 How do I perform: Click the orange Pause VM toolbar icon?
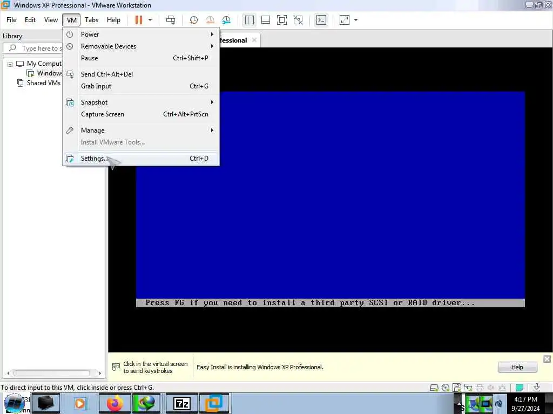click(x=139, y=20)
